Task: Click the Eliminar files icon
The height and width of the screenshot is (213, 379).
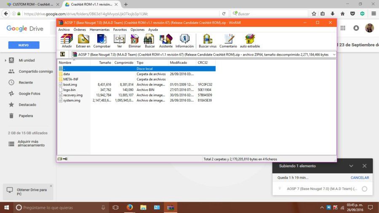Action: (135, 41)
